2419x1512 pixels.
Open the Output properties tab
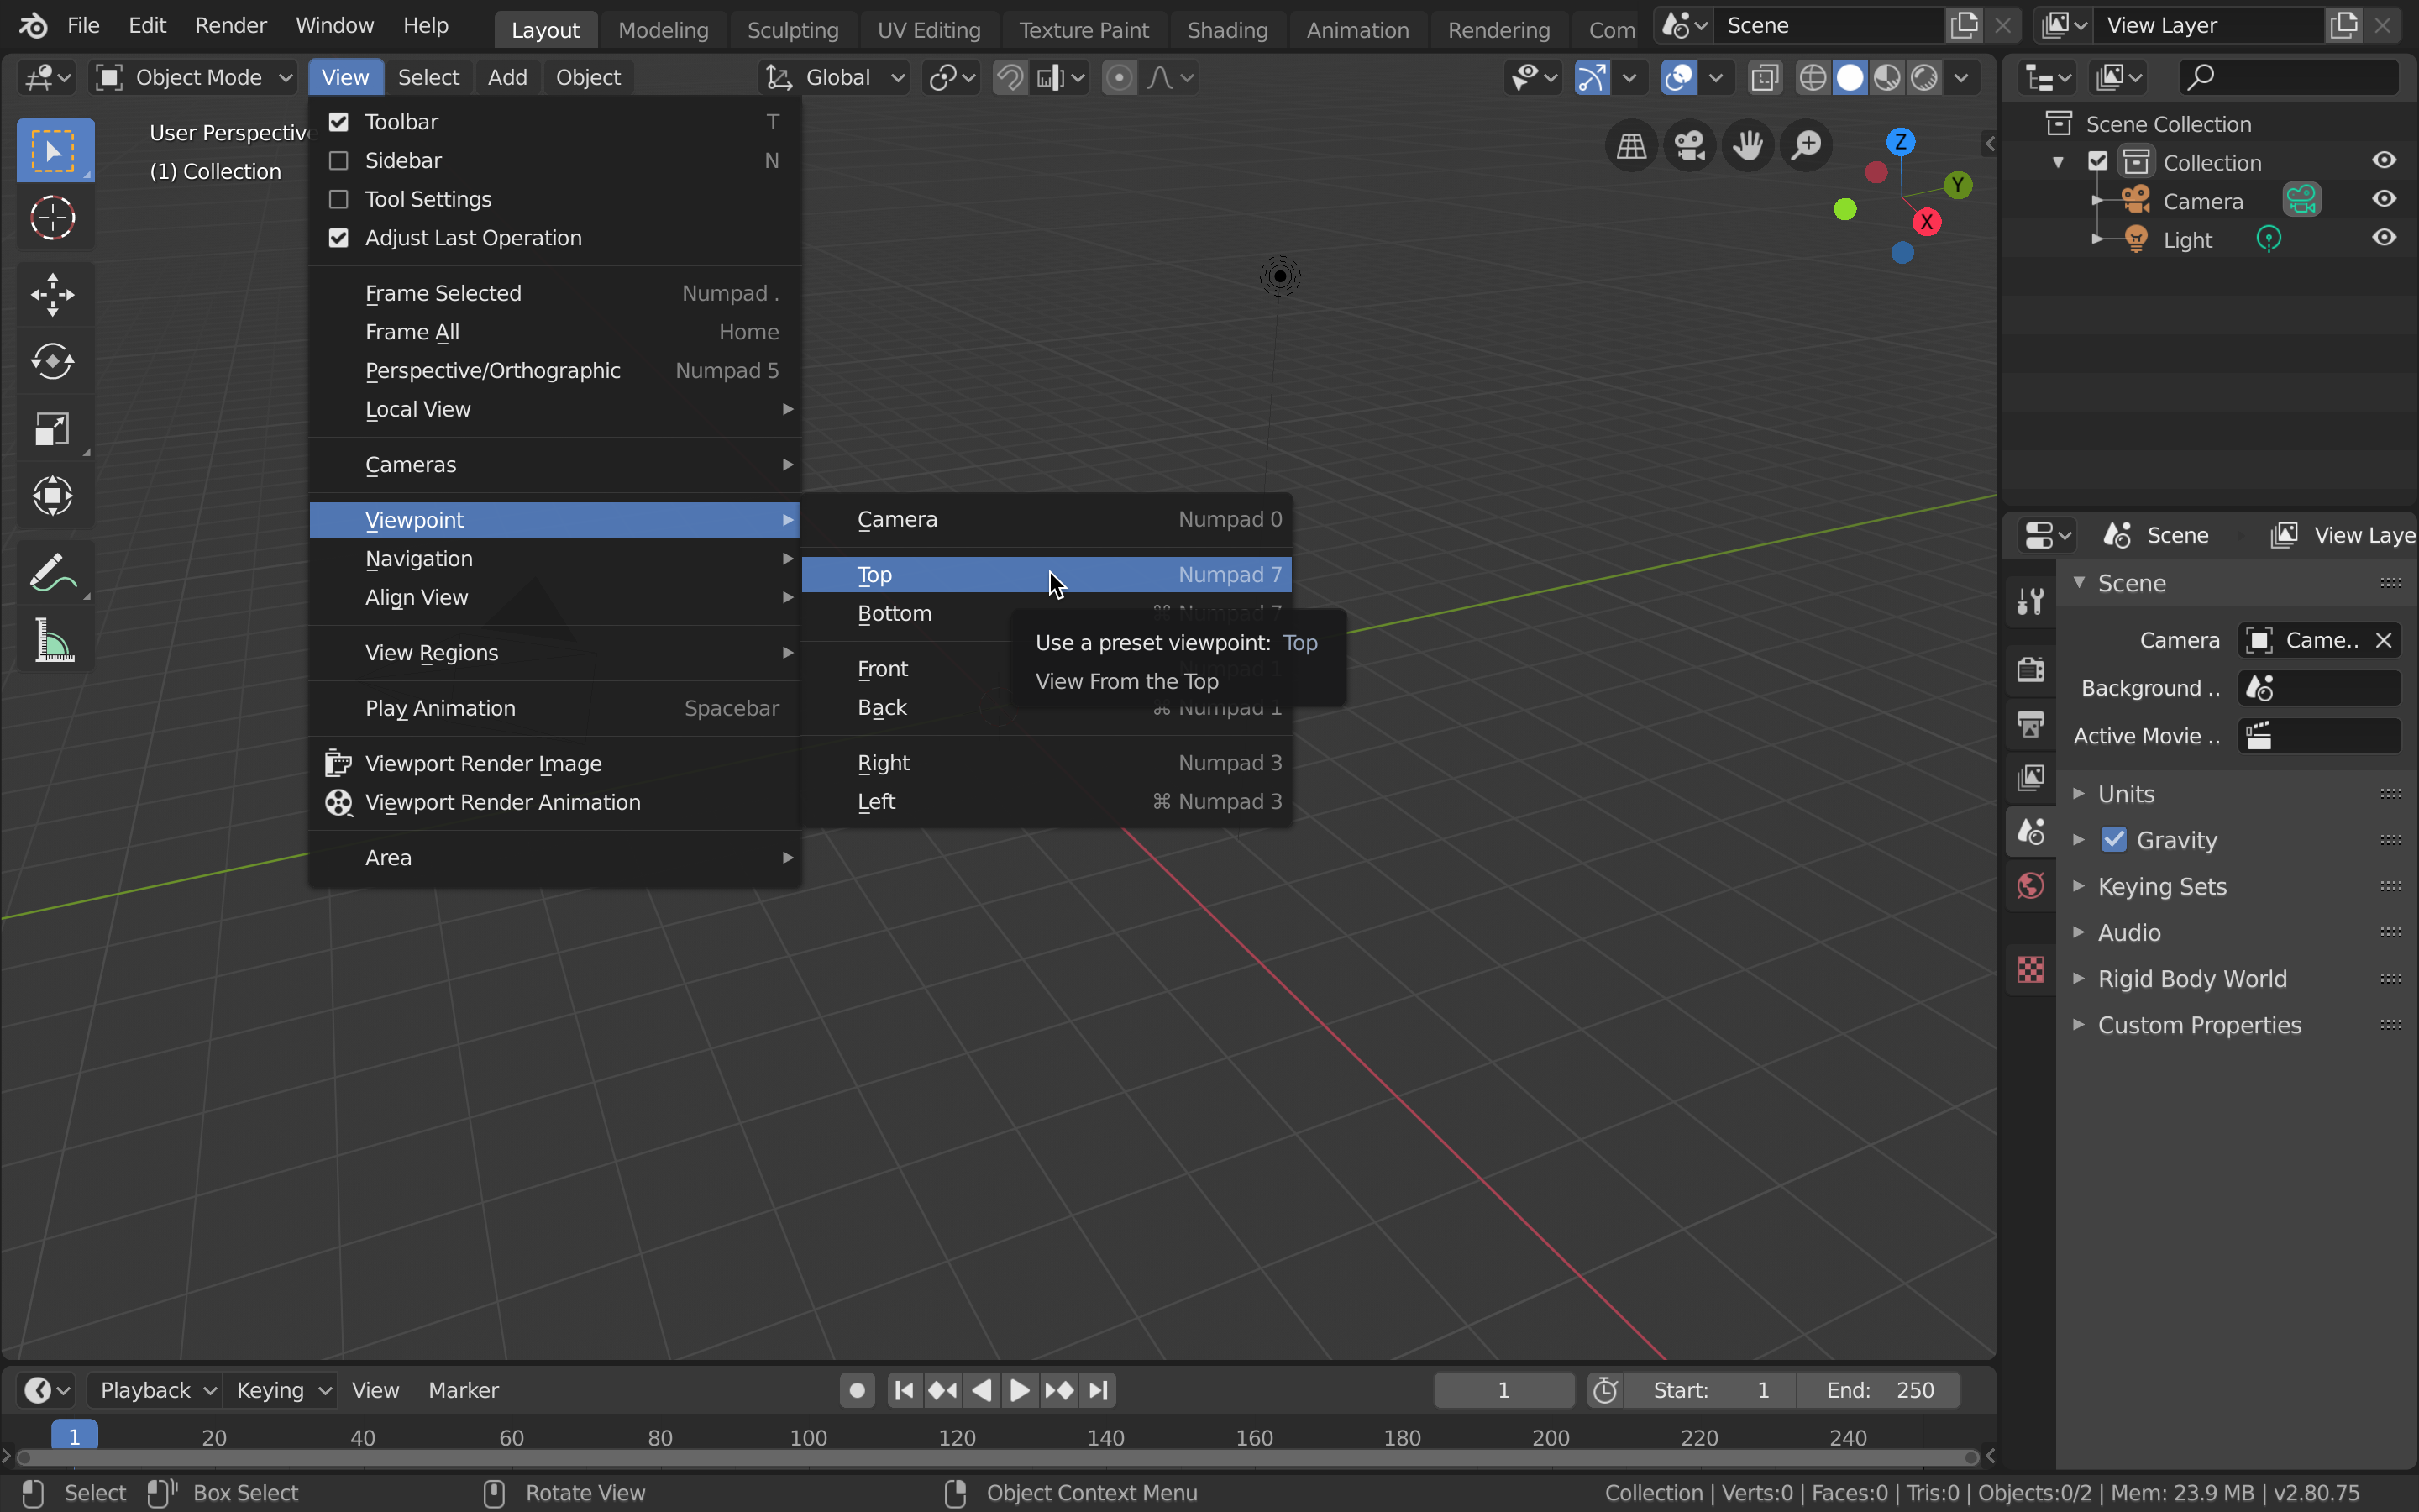click(x=2030, y=724)
